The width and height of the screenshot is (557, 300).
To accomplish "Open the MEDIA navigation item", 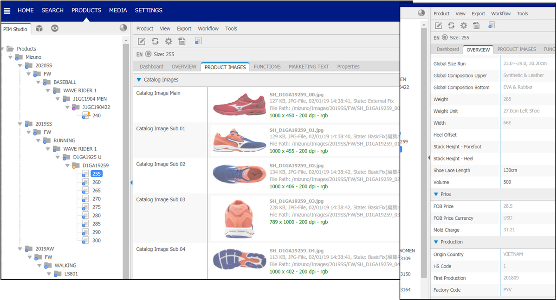I will pos(118,11).
